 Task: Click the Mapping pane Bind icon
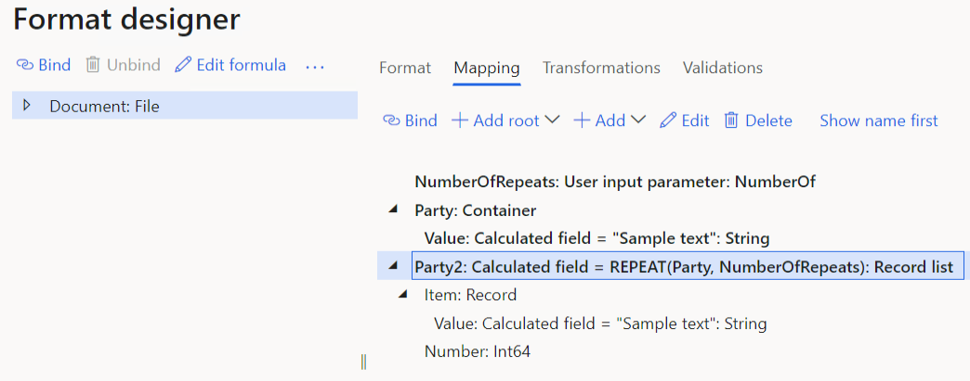(391, 121)
